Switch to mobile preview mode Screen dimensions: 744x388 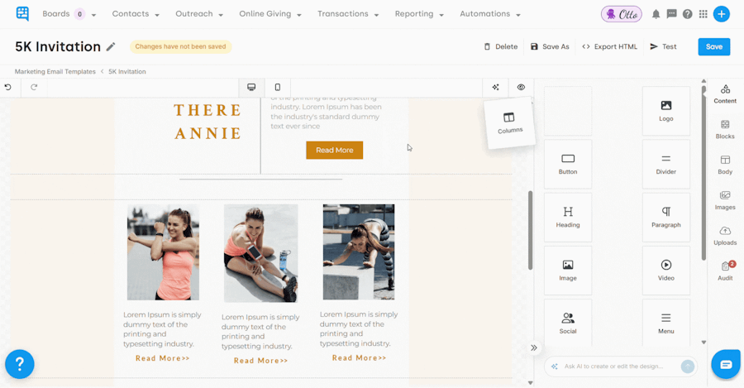point(278,88)
